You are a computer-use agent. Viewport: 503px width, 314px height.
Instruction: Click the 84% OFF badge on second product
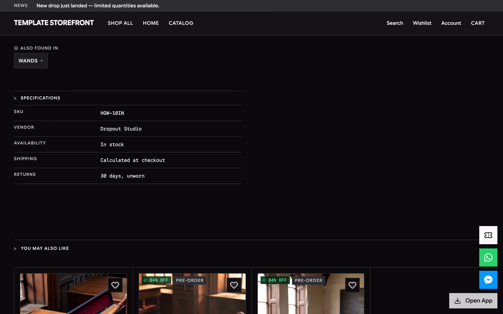pos(156,280)
